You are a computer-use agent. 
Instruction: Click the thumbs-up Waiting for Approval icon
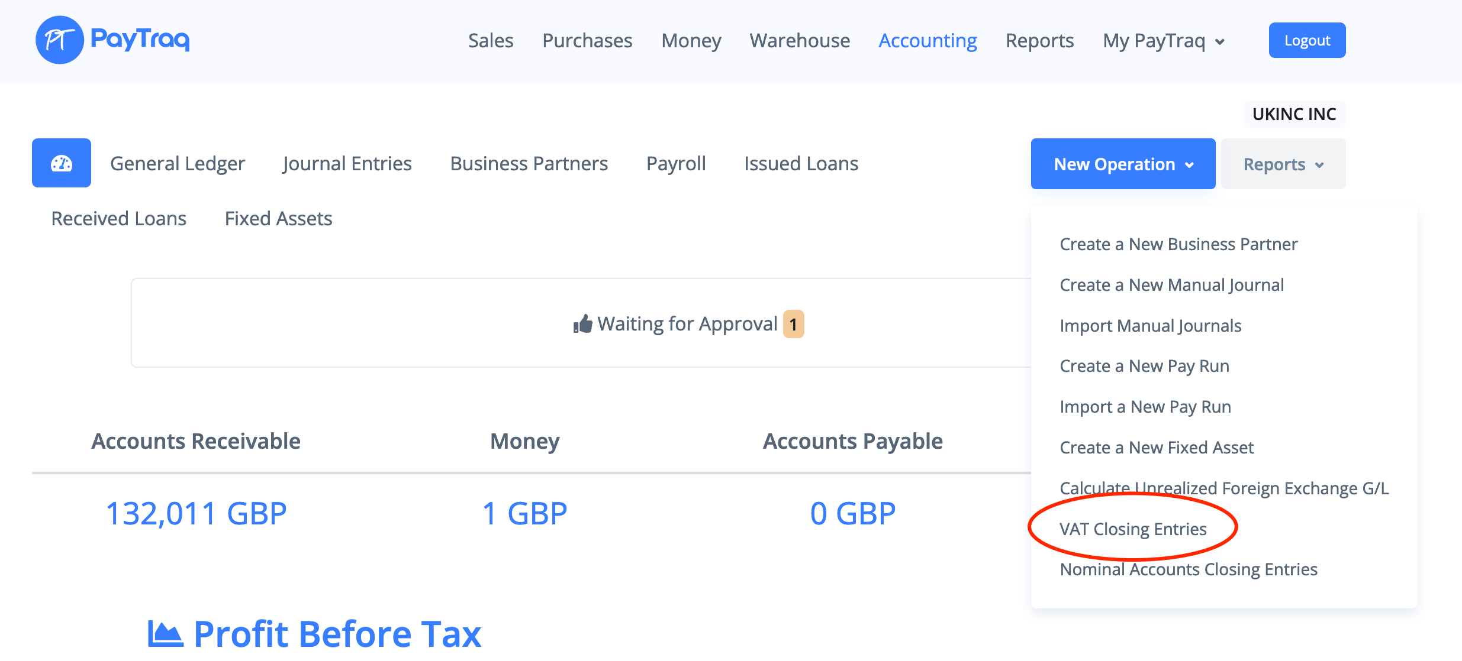tap(583, 324)
